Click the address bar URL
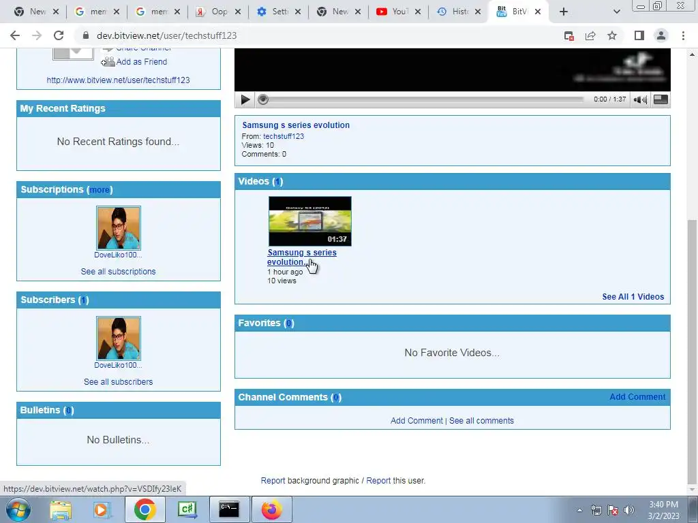The width and height of the screenshot is (698, 523). [x=166, y=35]
